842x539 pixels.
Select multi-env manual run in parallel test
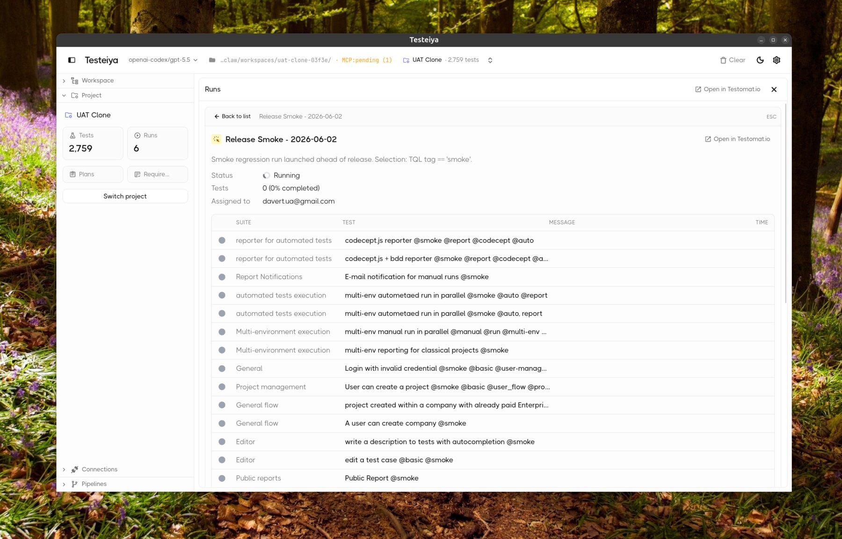(445, 332)
